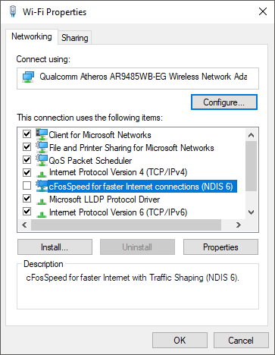Select the Microsoft LLDP Protocol Driver icon
The image size is (275, 355).
coord(42,201)
